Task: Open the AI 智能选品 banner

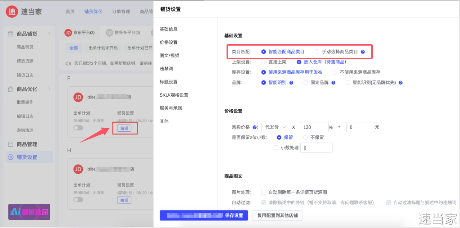Action: tap(29, 212)
